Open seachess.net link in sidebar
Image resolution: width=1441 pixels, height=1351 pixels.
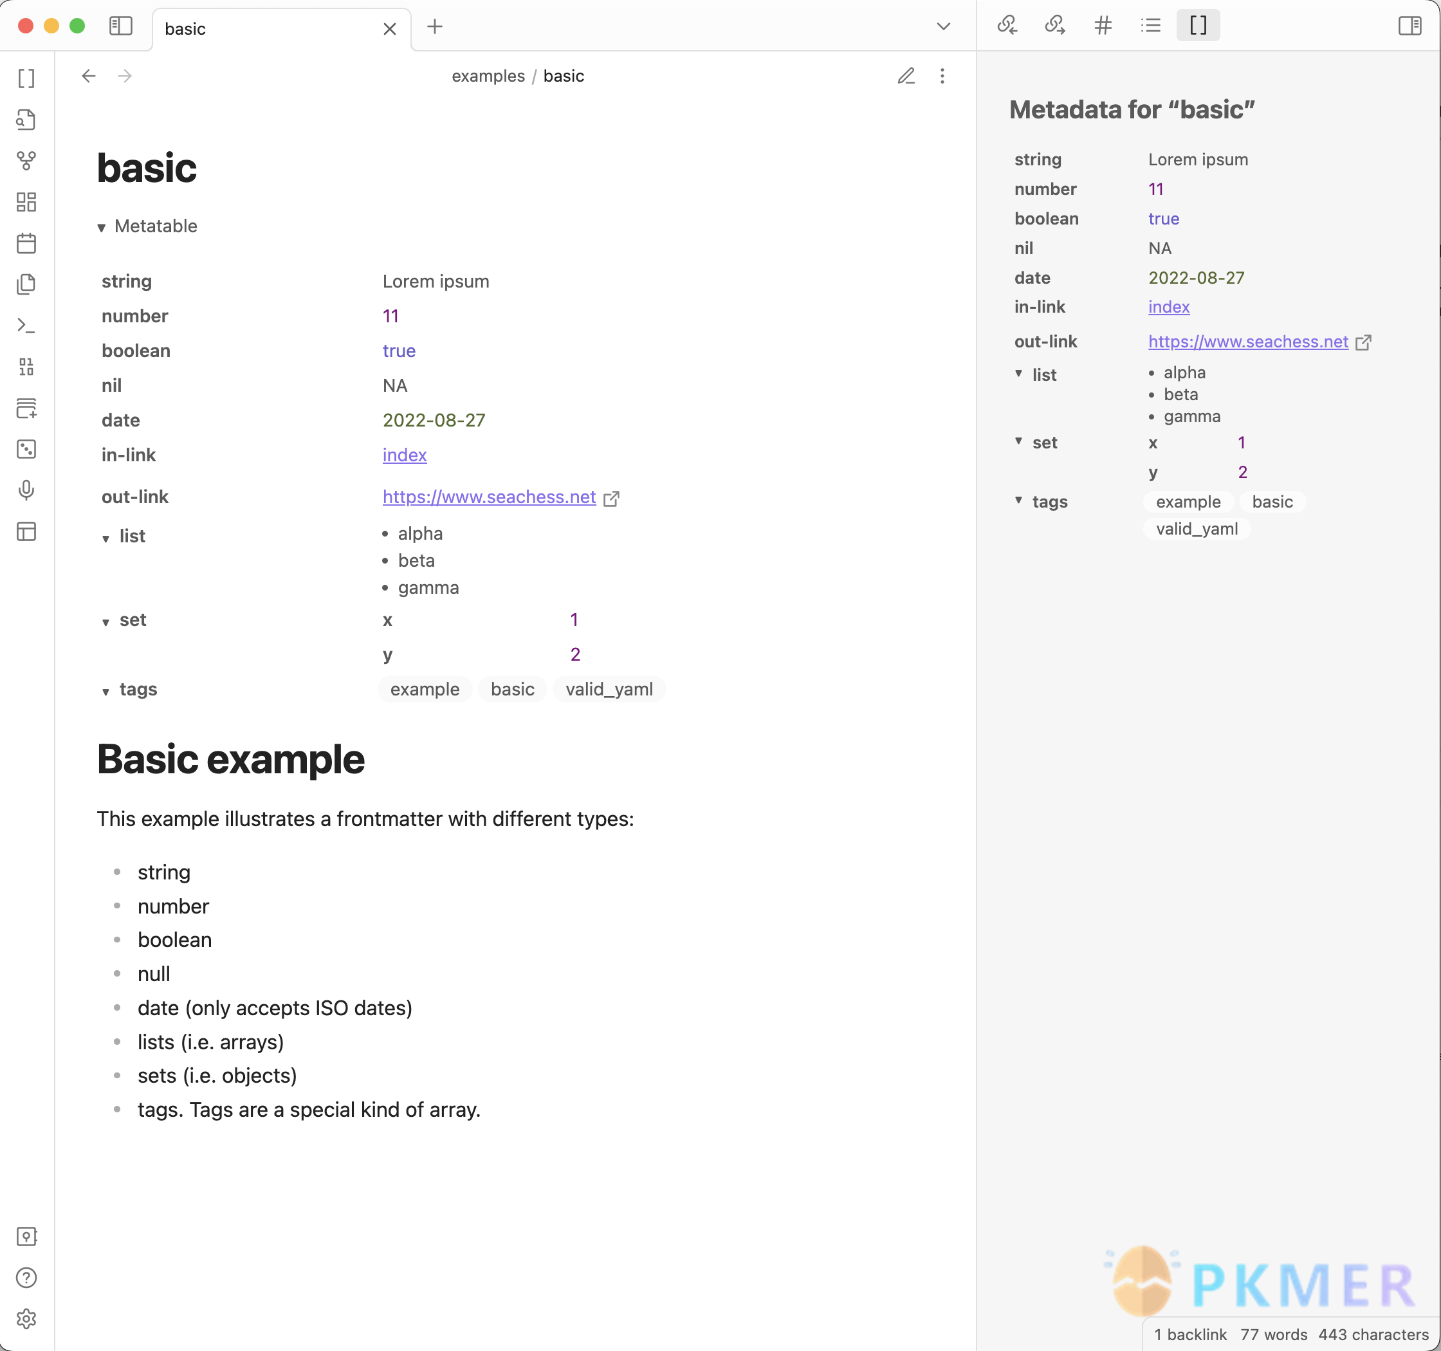tap(1247, 342)
